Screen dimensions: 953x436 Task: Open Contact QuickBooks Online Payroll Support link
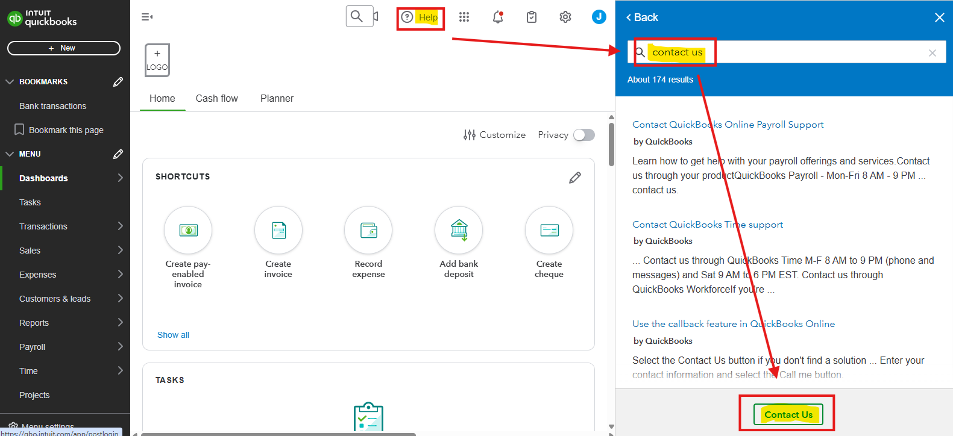click(x=728, y=125)
